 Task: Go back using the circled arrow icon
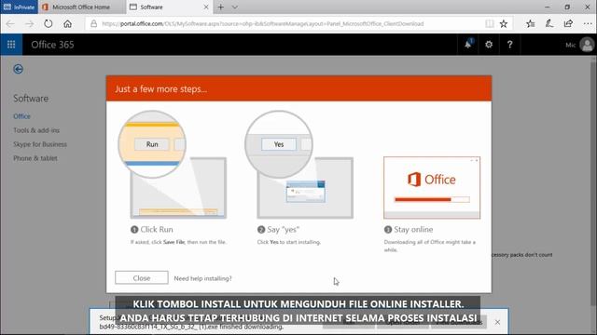(18, 69)
